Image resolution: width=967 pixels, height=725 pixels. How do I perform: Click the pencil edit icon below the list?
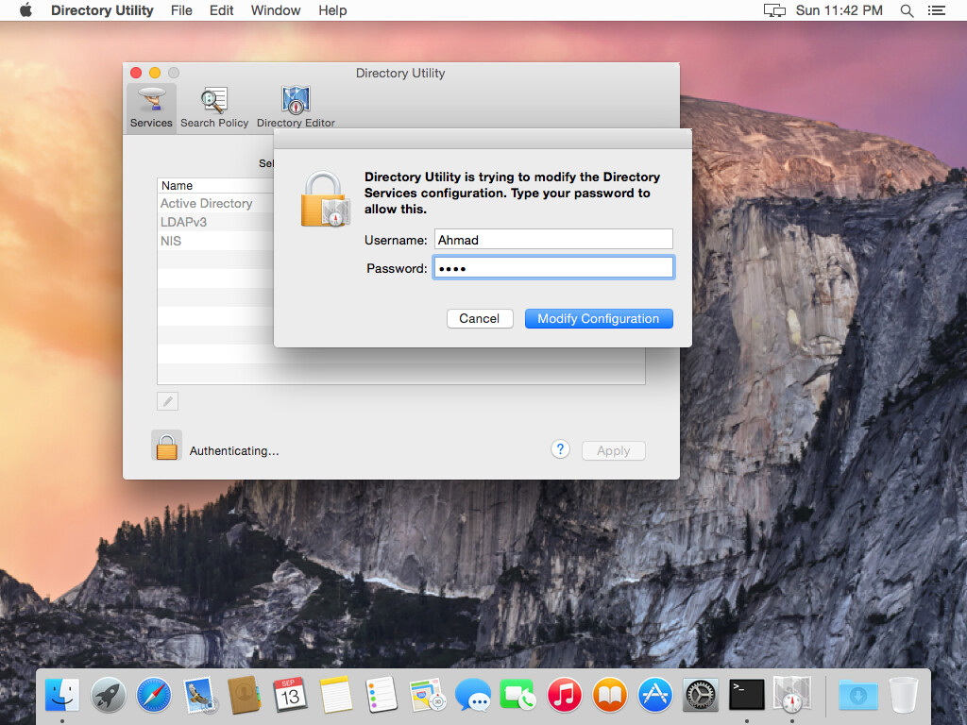click(167, 400)
